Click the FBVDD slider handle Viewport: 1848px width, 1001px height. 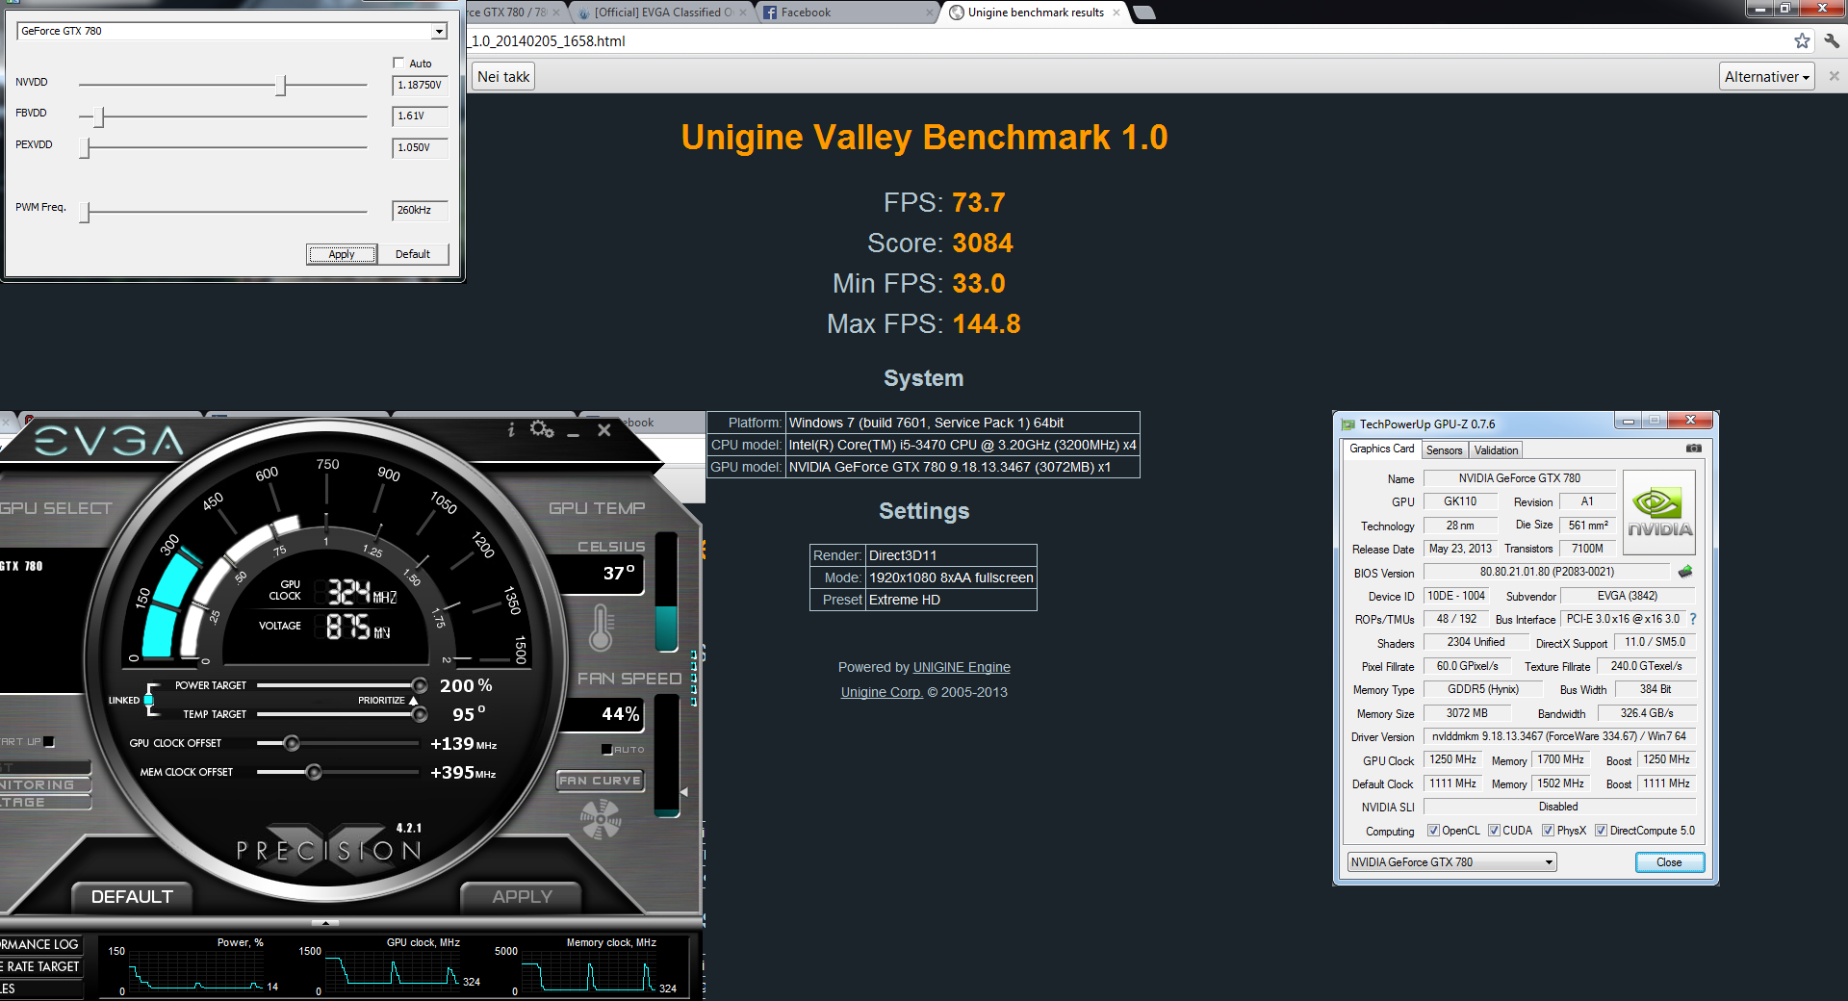[99, 116]
